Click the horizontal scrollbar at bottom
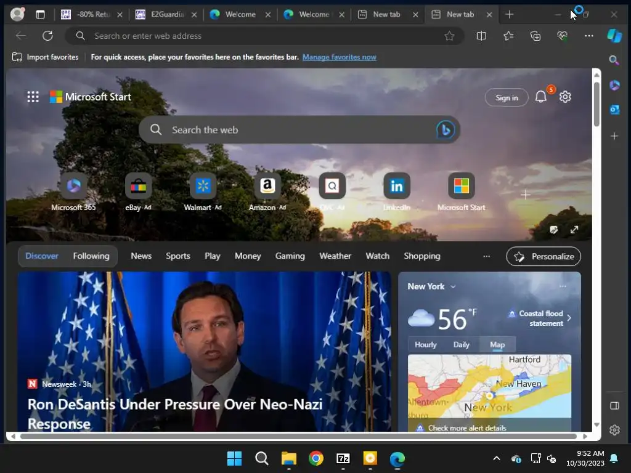The width and height of the screenshot is (631, 473). pos(299,437)
